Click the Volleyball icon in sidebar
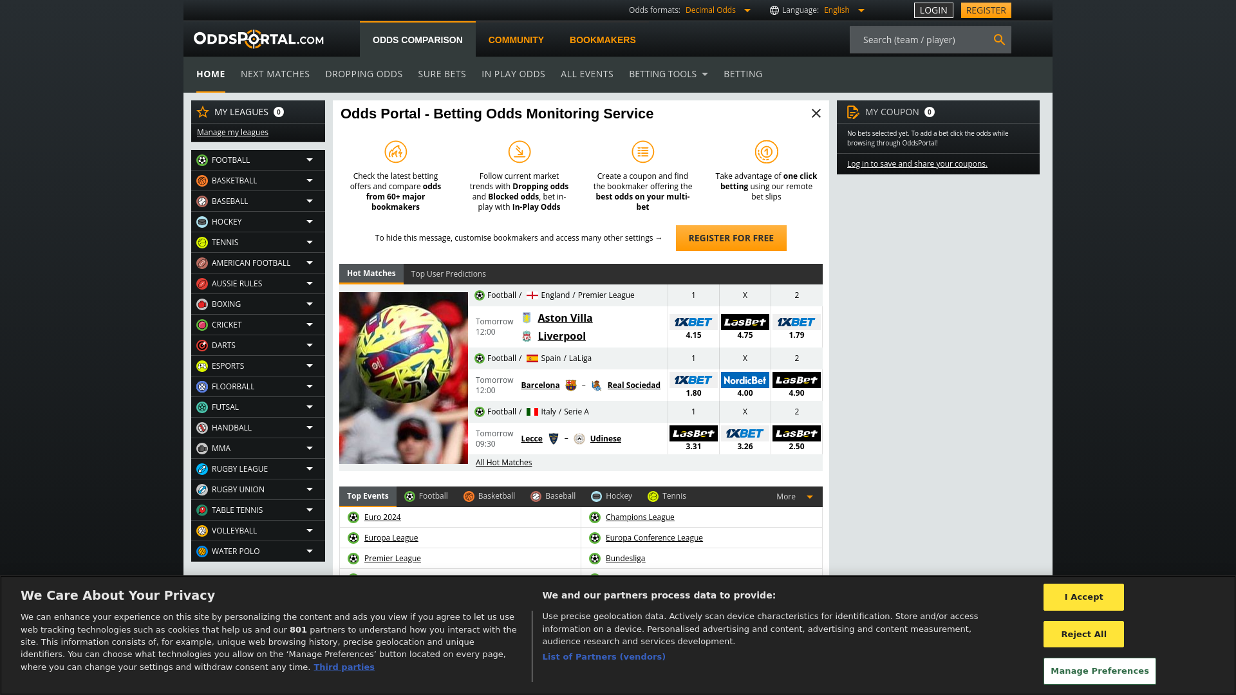 [x=202, y=531]
